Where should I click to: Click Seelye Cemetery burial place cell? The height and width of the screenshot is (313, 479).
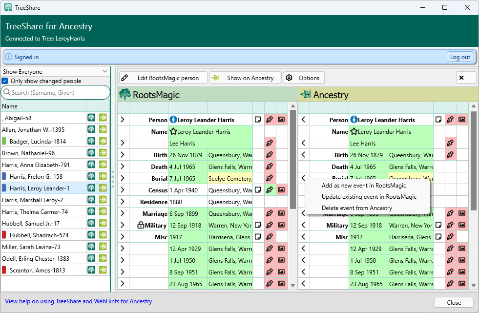230,178
